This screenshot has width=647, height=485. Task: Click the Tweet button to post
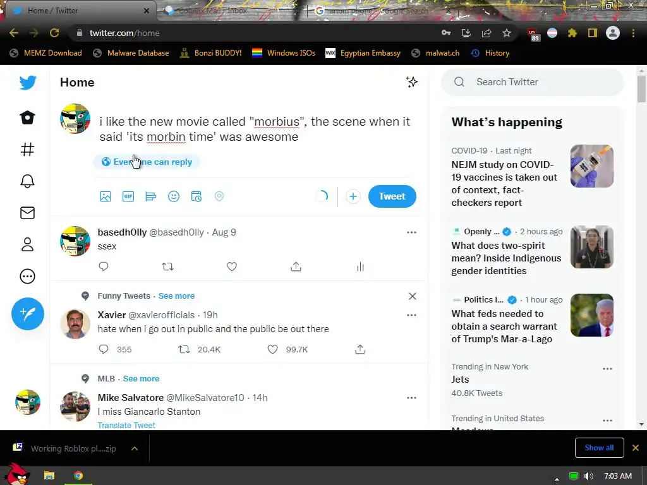coord(392,196)
